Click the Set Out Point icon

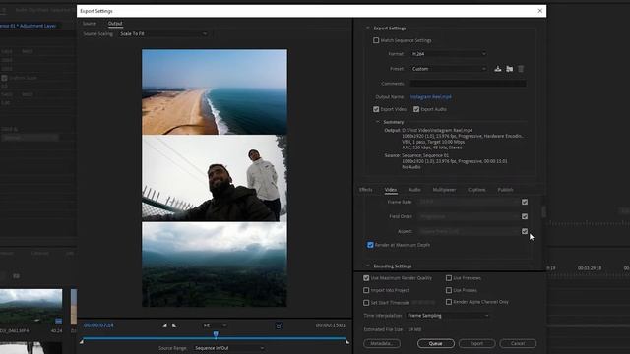tap(174, 325)
